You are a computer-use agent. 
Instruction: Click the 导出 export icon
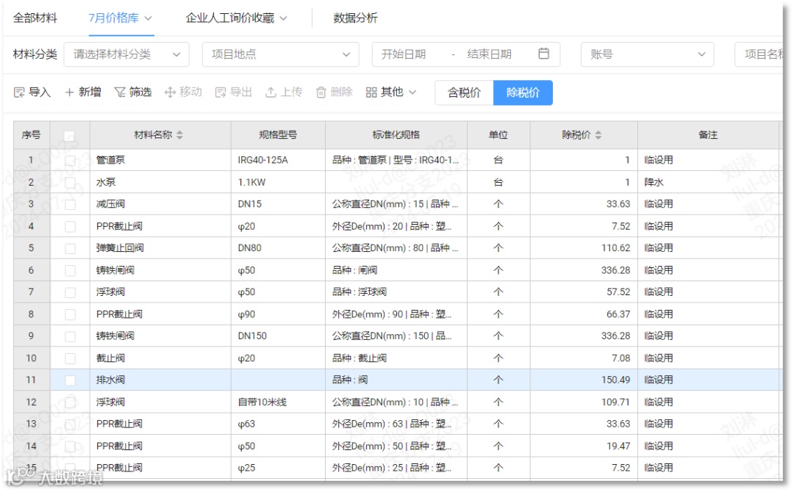point(221,93)
